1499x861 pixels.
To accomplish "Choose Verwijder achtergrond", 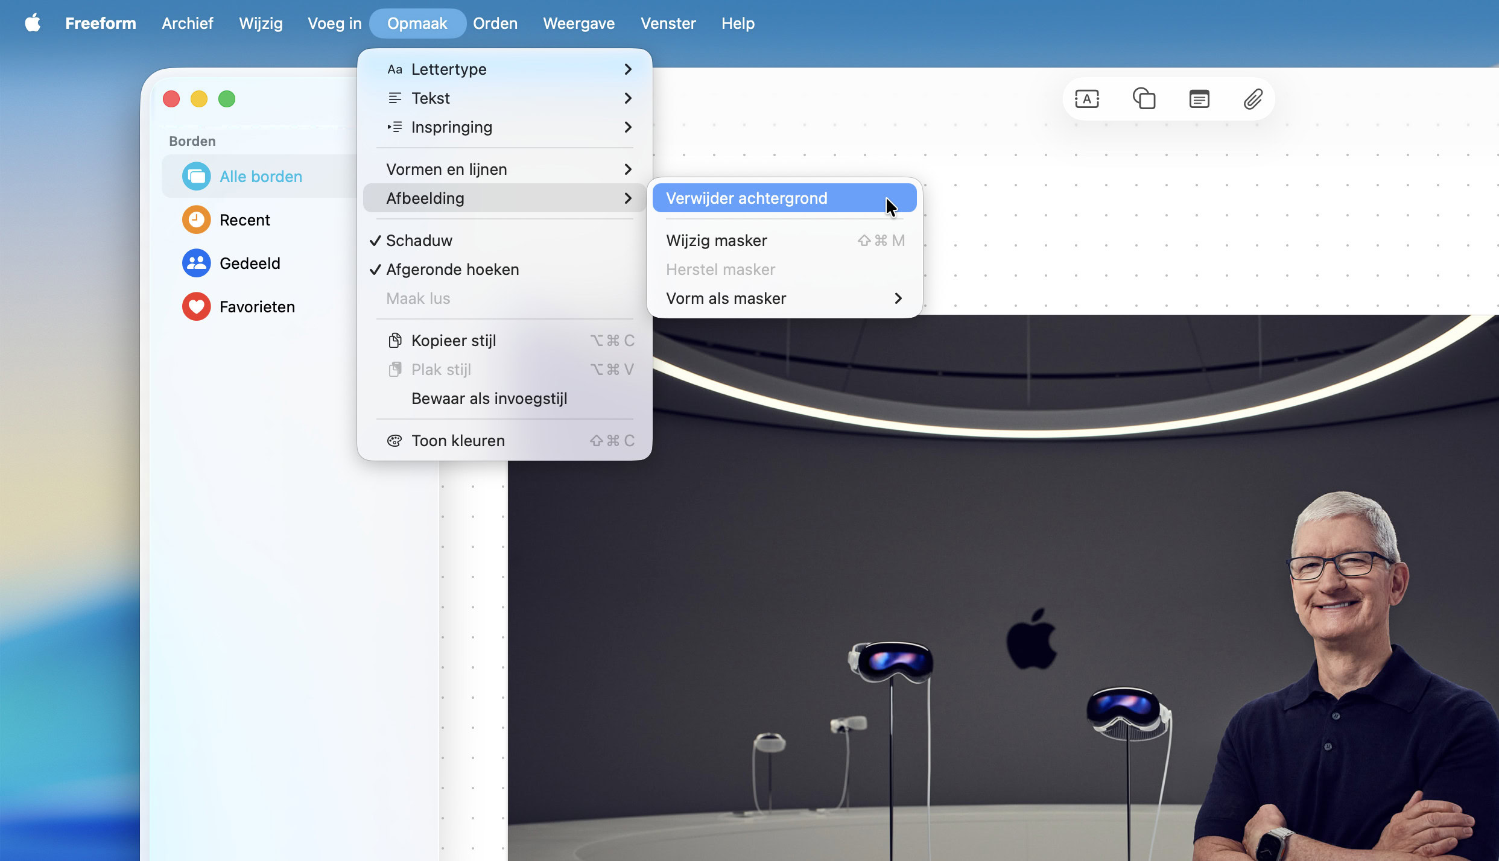I will (747, 198).
